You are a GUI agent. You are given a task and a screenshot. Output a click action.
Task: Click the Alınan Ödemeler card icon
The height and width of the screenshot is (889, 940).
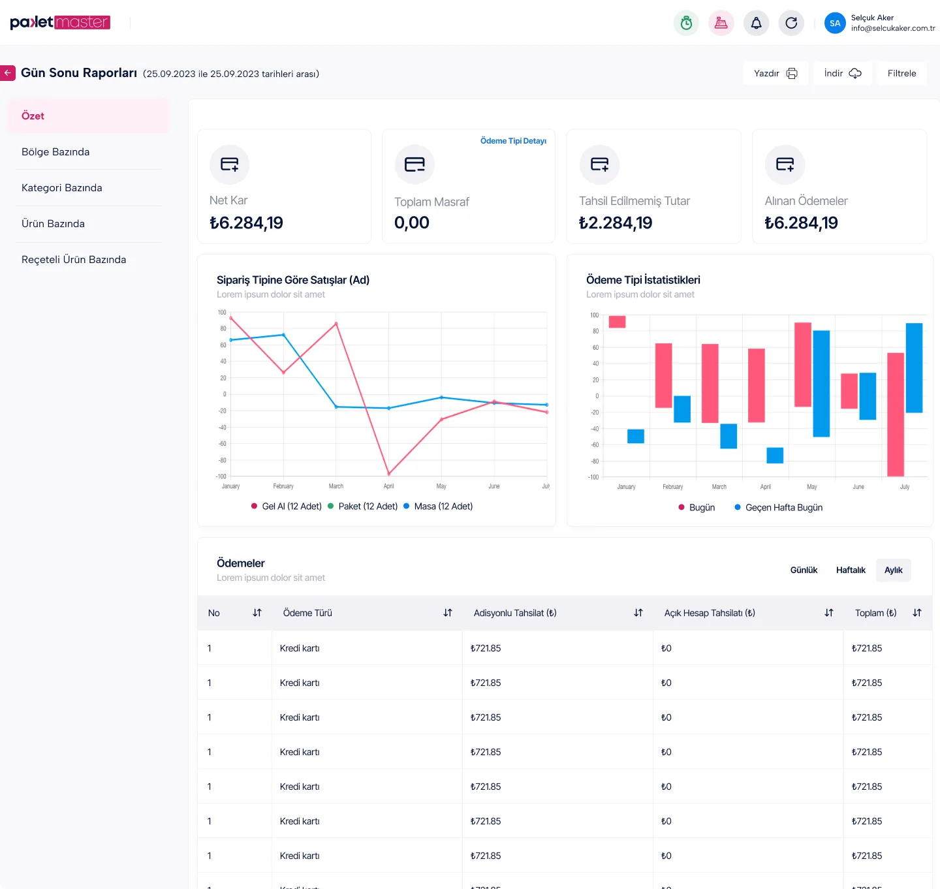click(x=785, y=164)
